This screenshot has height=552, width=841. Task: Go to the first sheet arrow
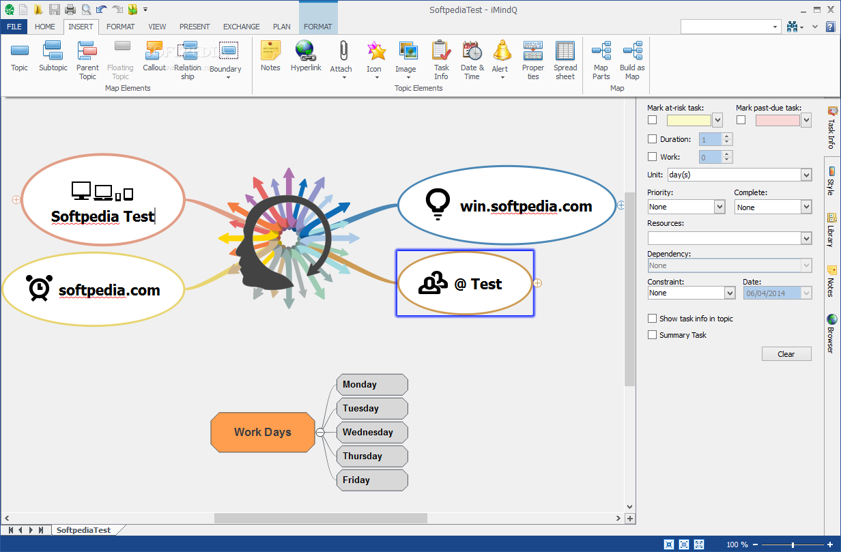(10, 530)
